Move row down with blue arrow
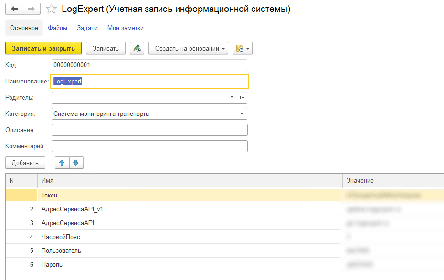 (76, 163)
